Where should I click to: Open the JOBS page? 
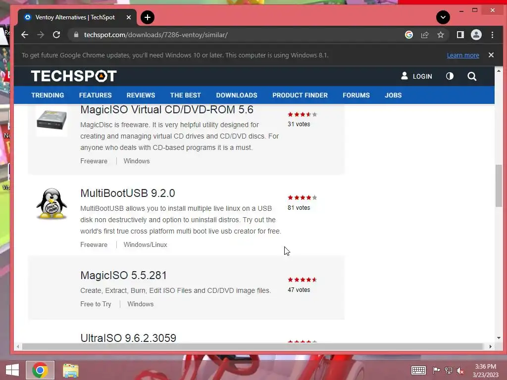[x=393, y=95]
